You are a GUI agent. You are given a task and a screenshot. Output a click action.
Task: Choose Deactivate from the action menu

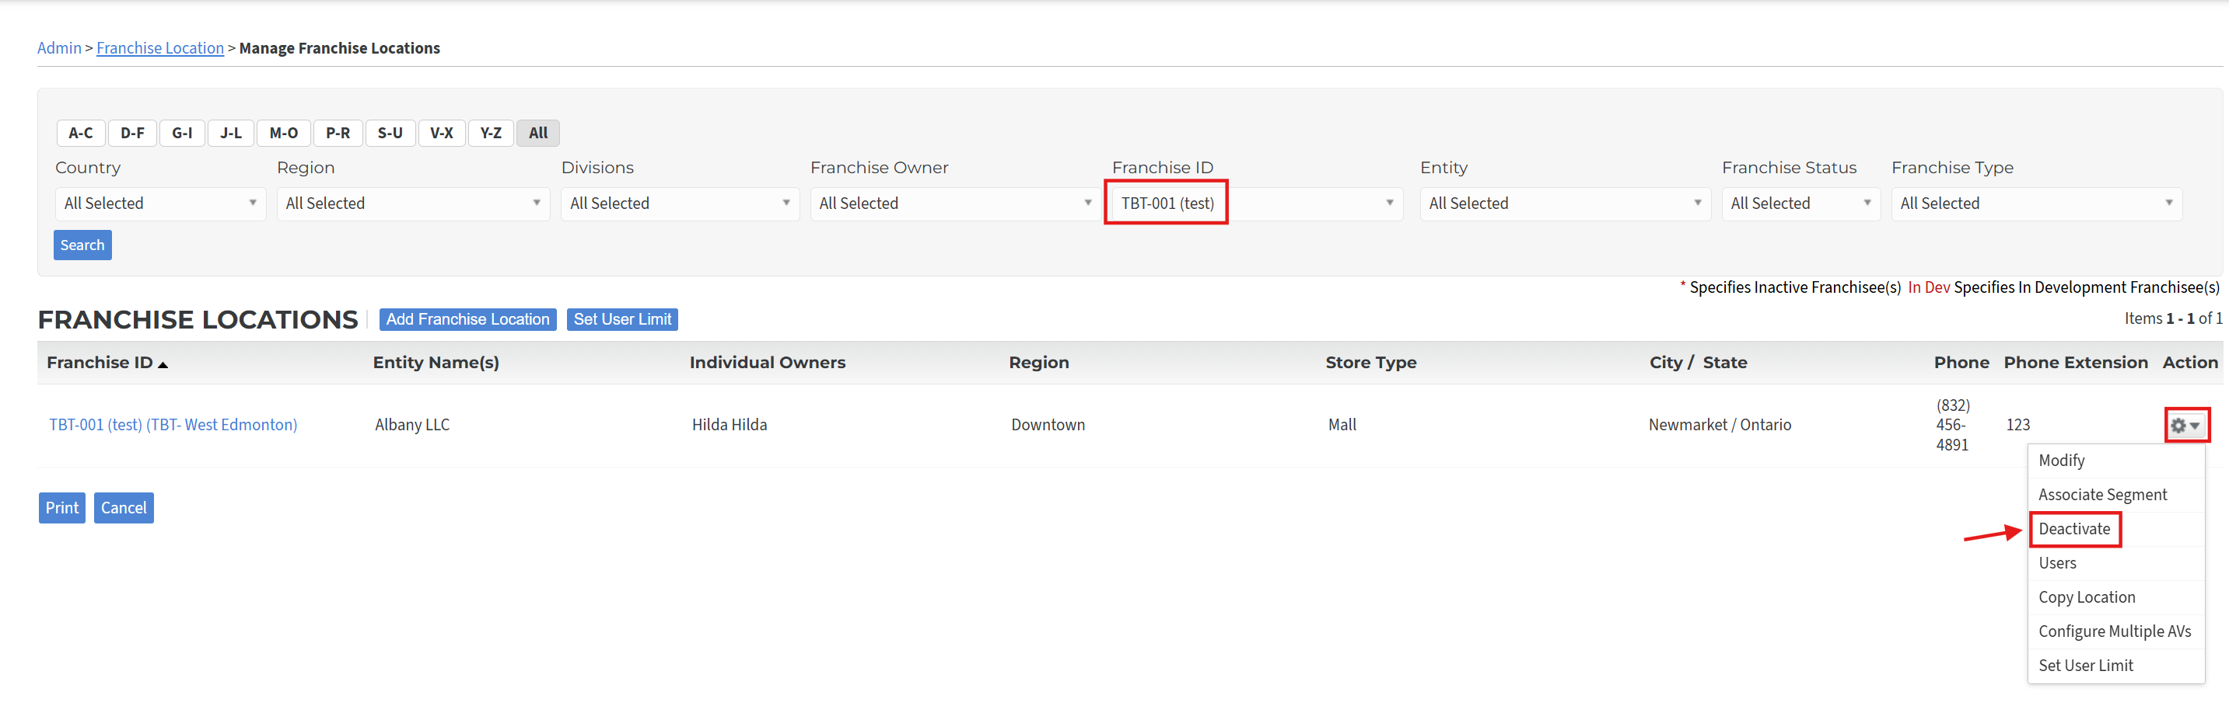[2115, 529]
